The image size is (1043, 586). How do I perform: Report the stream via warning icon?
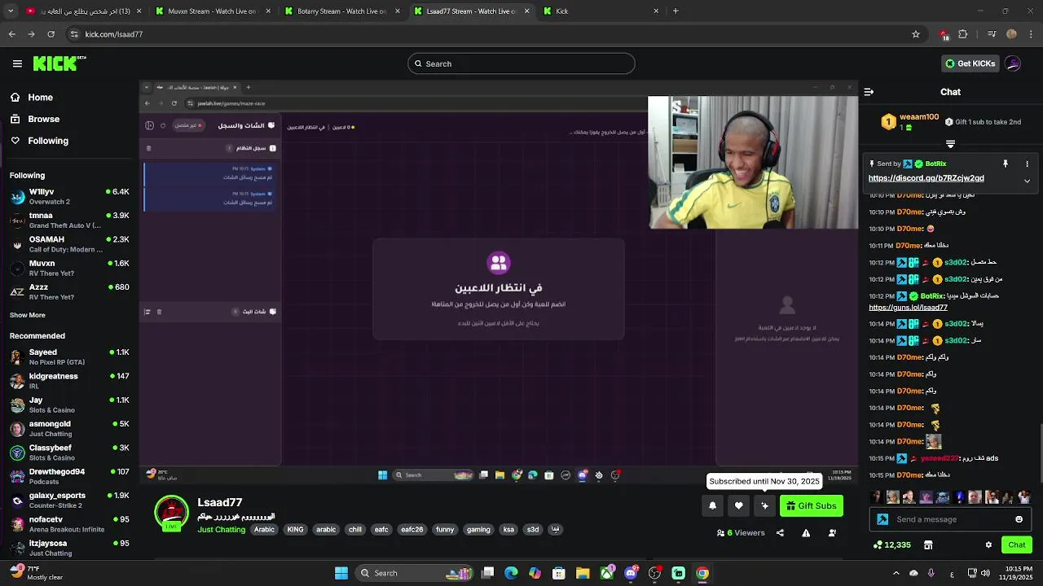806,533
